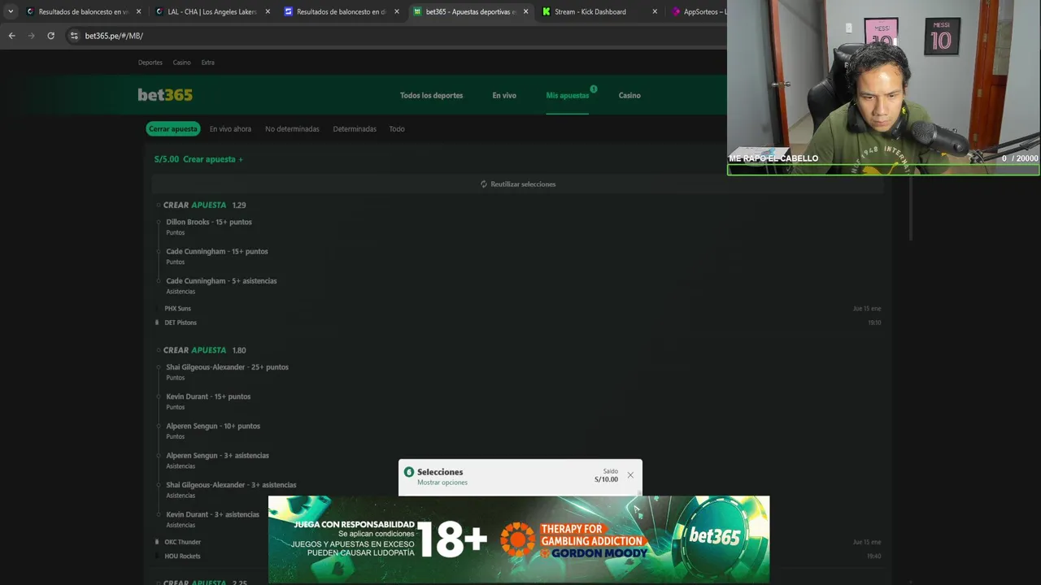Open Mis apuestas section
Image resolution: width=1041 pixels, height=585 pixels.
click(567, 95)
